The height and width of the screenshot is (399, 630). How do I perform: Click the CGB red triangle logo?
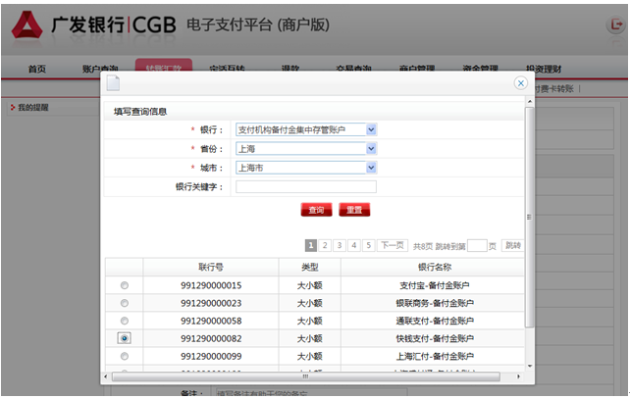26,25
